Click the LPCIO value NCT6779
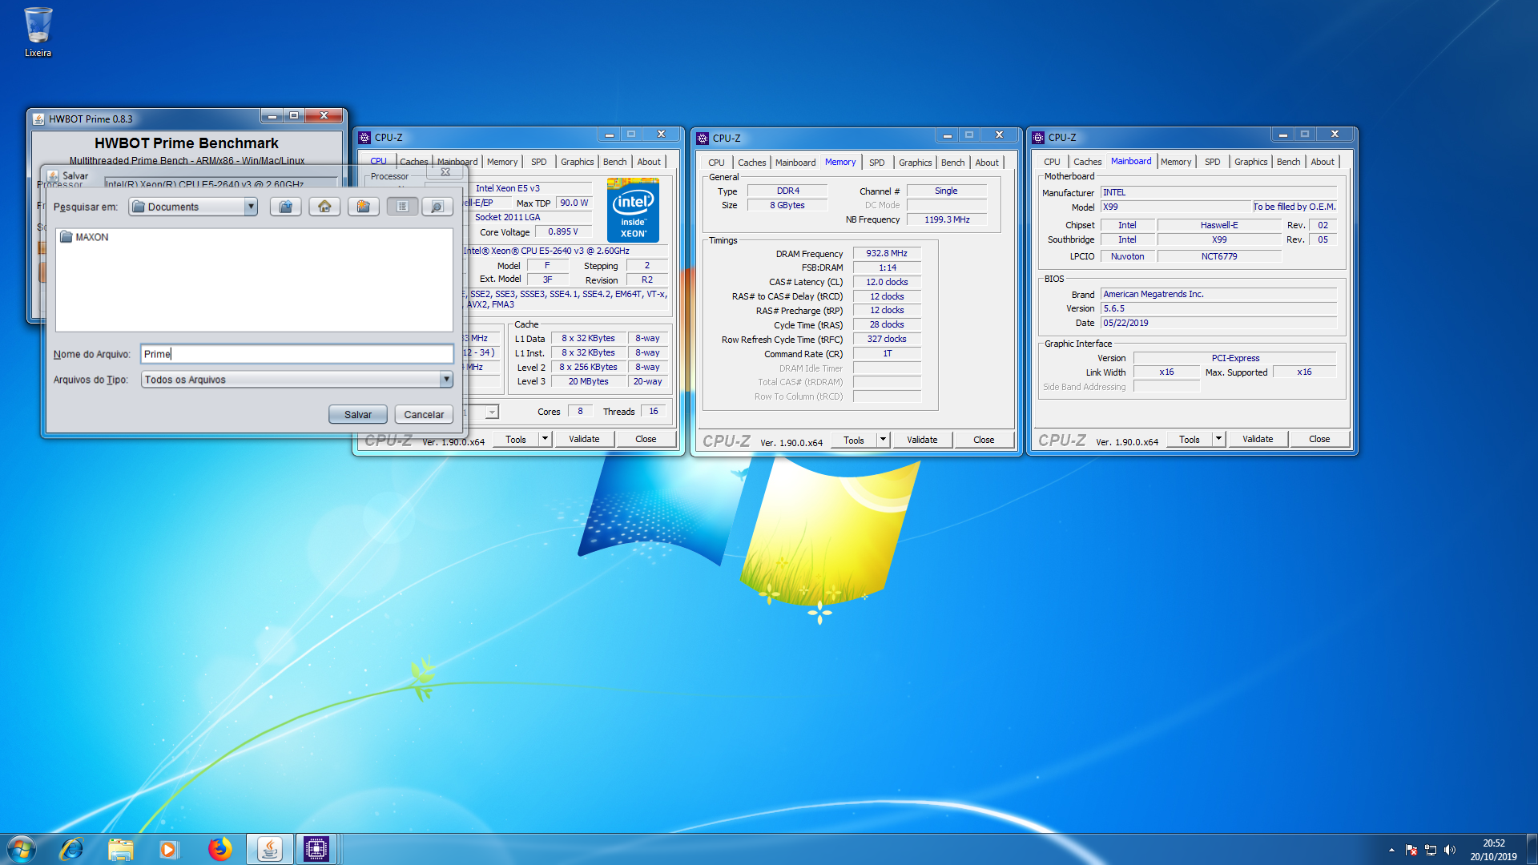The image size is (1538, 865). tap(1219, 256)
